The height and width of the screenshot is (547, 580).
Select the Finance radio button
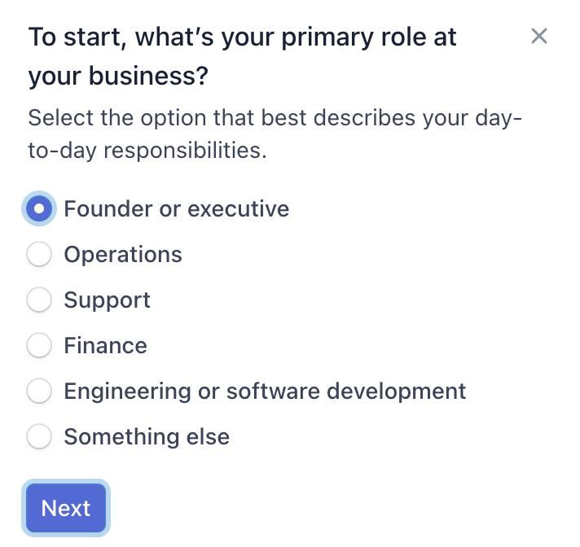point(39,345)
